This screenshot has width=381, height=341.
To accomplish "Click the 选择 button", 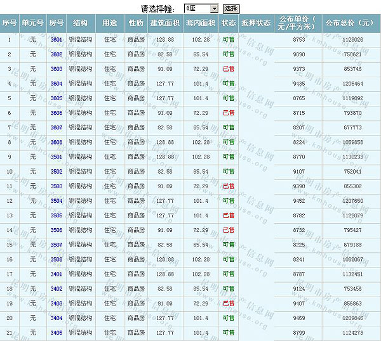I will (x=231, y=8).
